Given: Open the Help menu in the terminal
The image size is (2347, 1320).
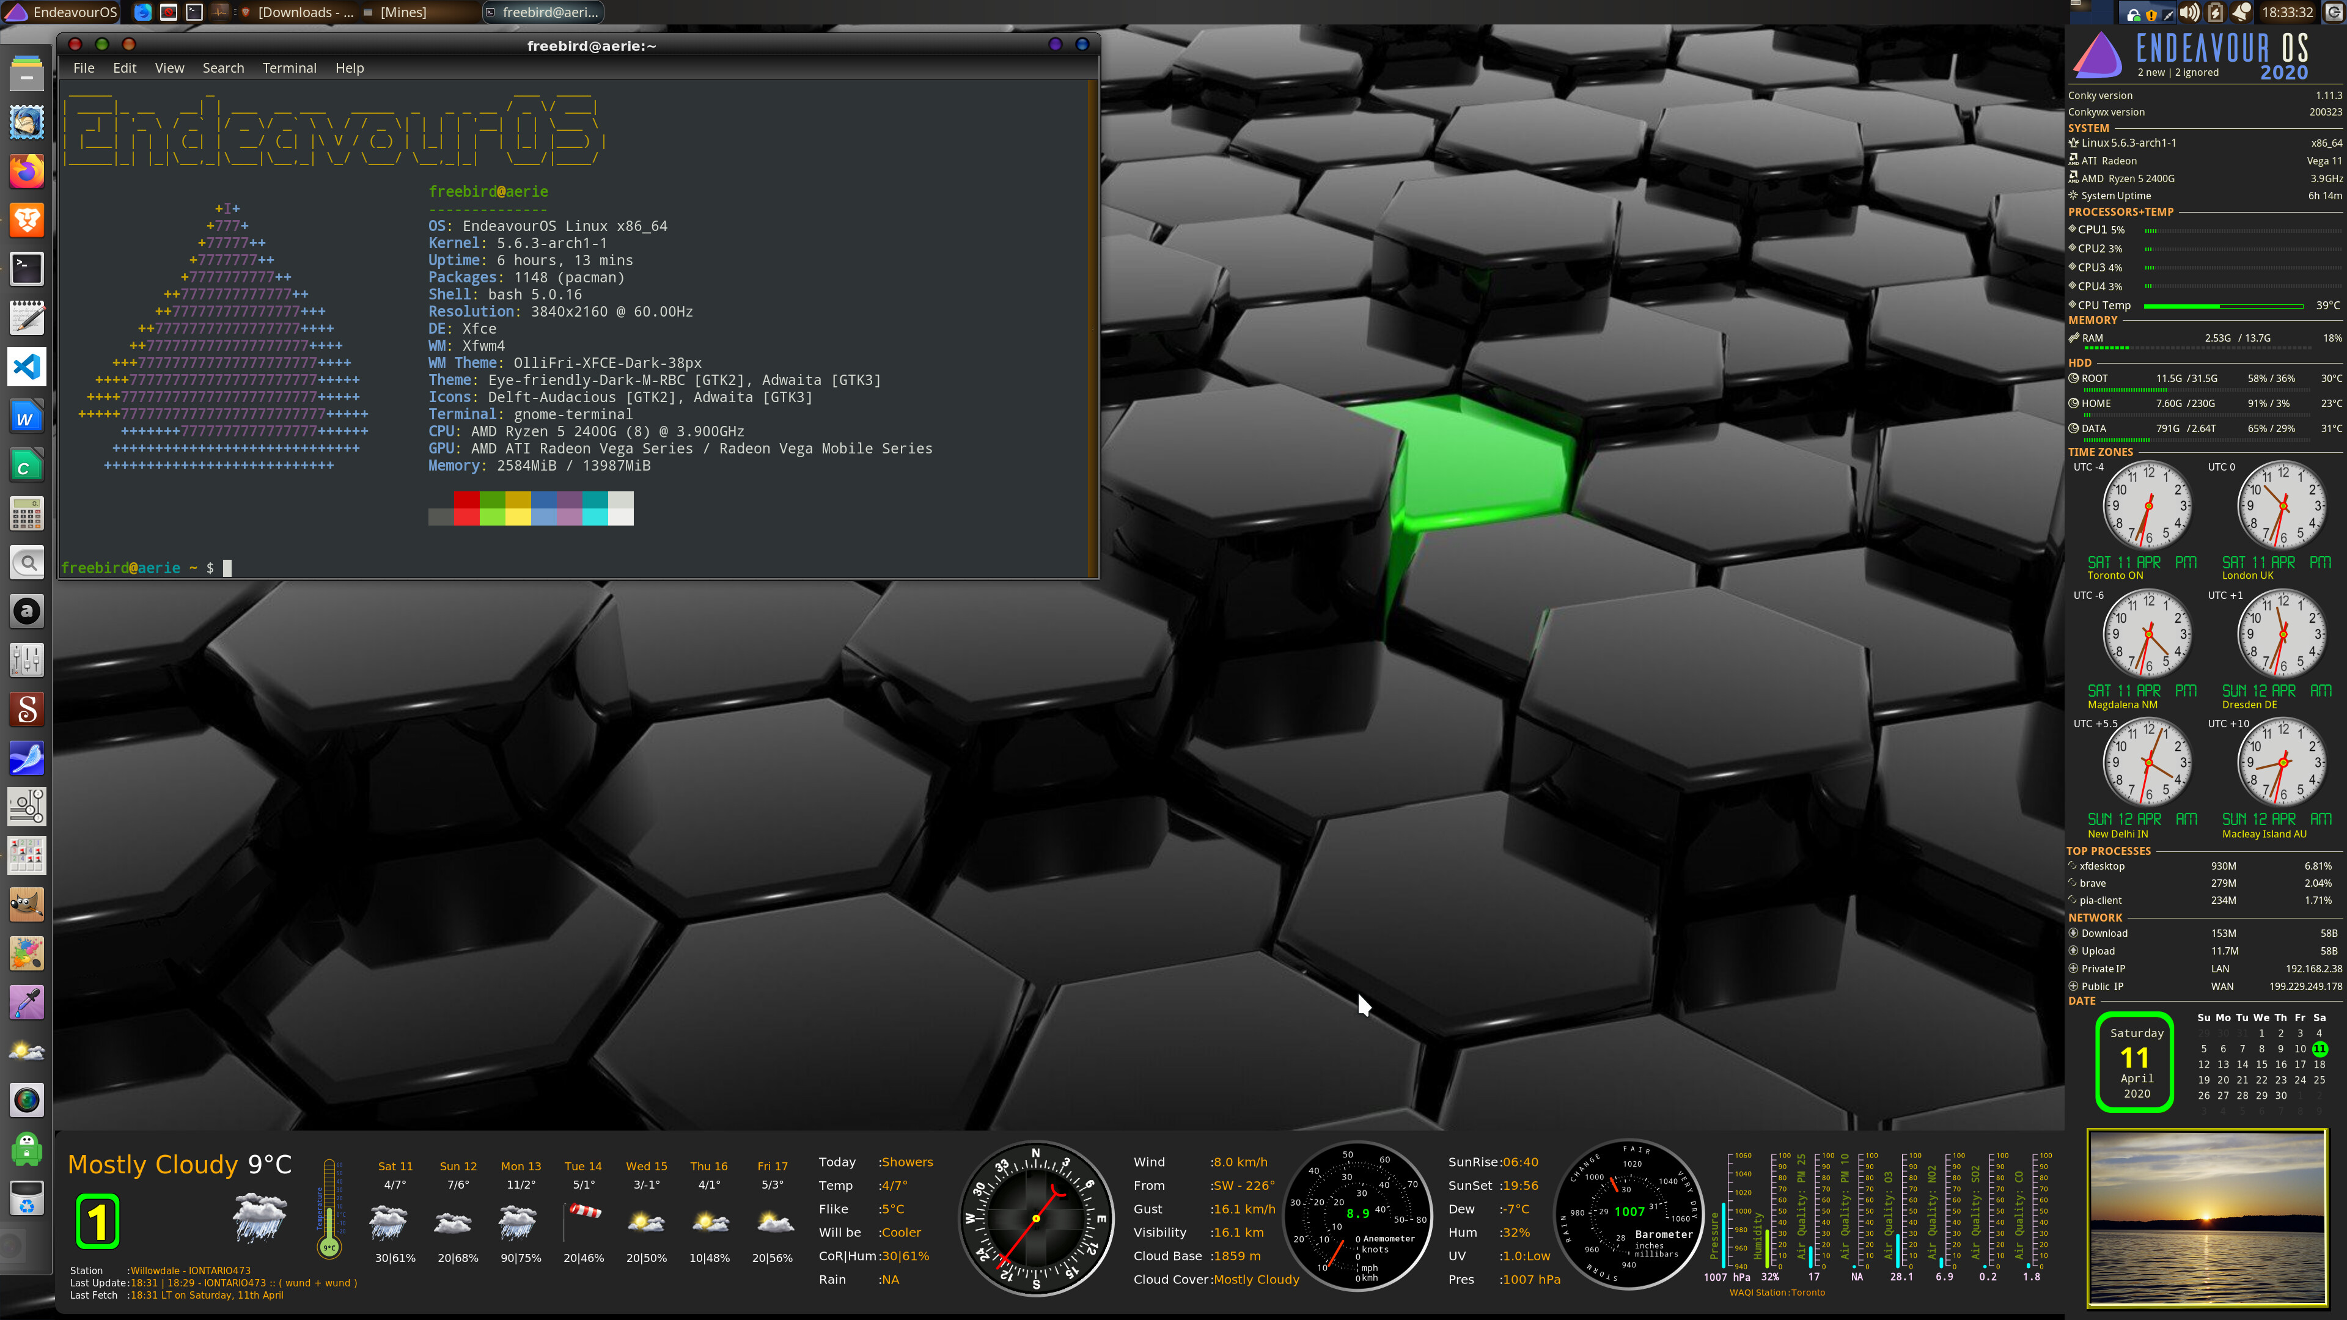Looking at the screenshot, I should 350,68.
